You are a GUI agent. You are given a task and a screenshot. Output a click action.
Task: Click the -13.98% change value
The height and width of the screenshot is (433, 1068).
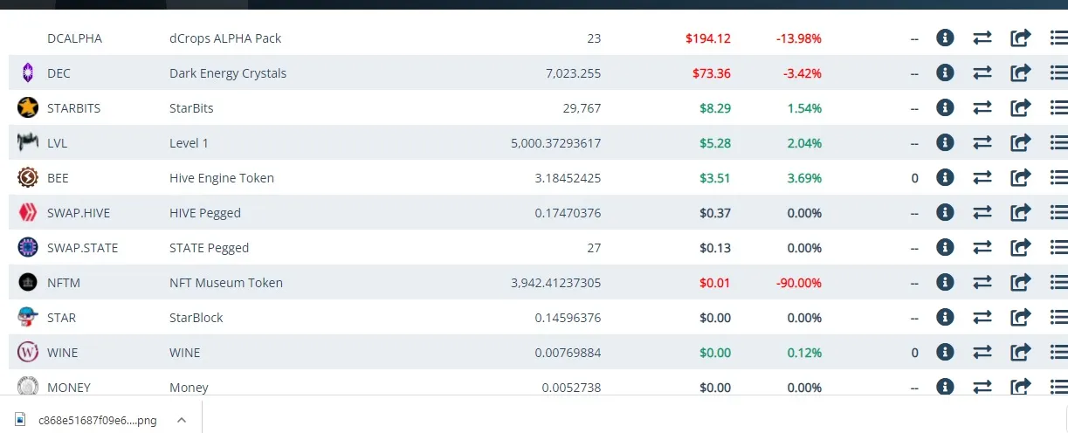coord(799,38)
